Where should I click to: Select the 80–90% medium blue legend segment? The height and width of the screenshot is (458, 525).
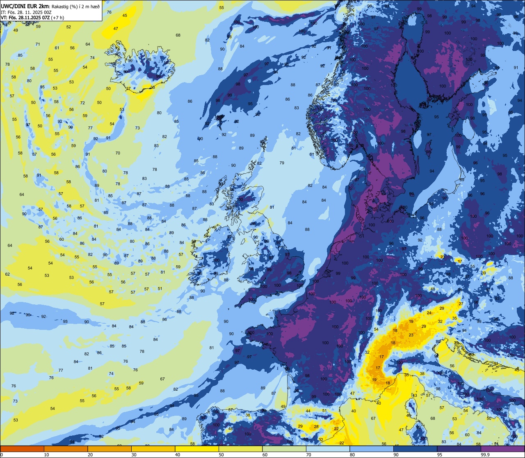tap(372, 449)
